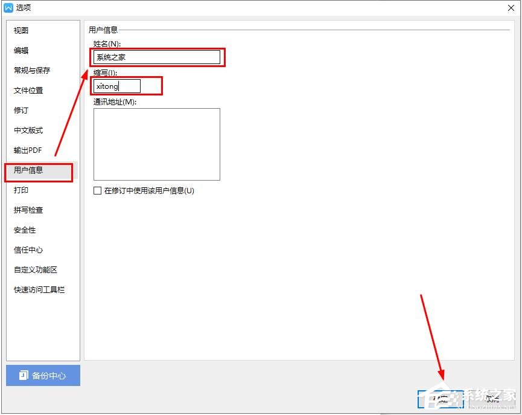The width and height of the screenshot is (522, 415).
Task: Select the 打印 settings category
Action: (21, 190)
